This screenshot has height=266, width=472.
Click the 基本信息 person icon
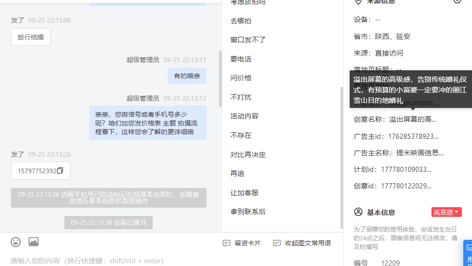[x=358, y=212]
